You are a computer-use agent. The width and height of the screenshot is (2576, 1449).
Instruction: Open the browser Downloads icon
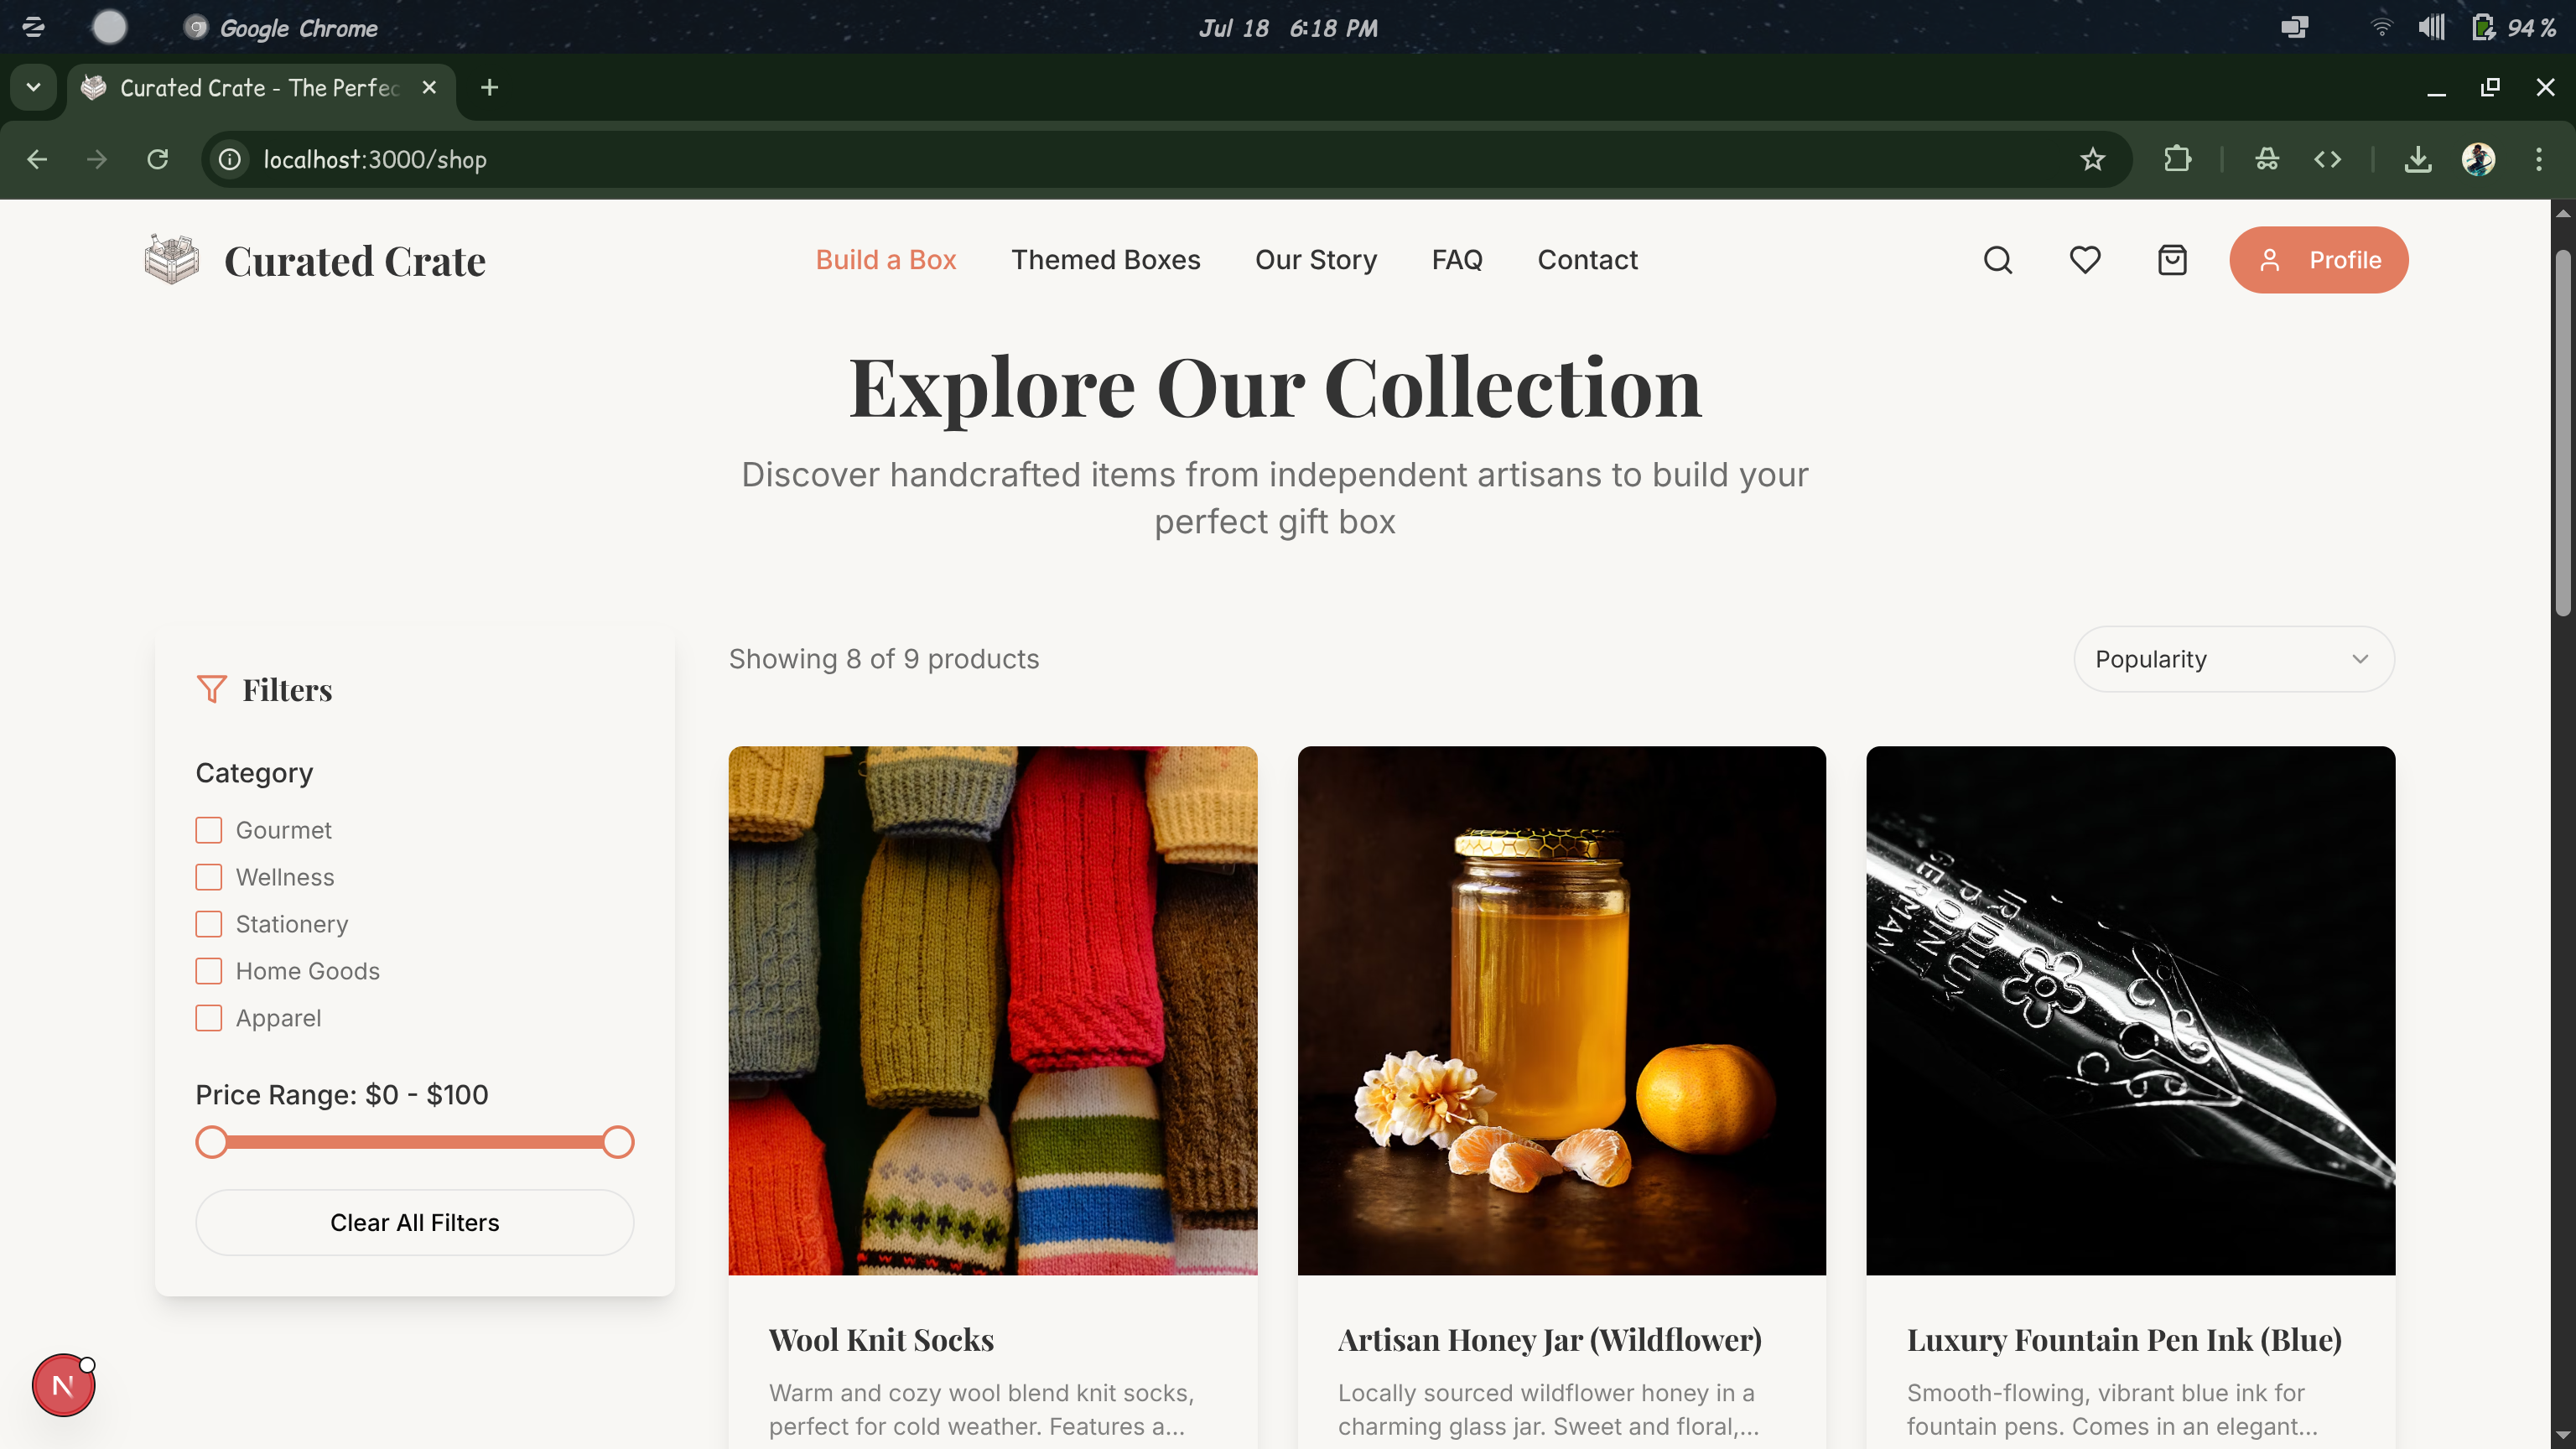(x=2418, y=159)
